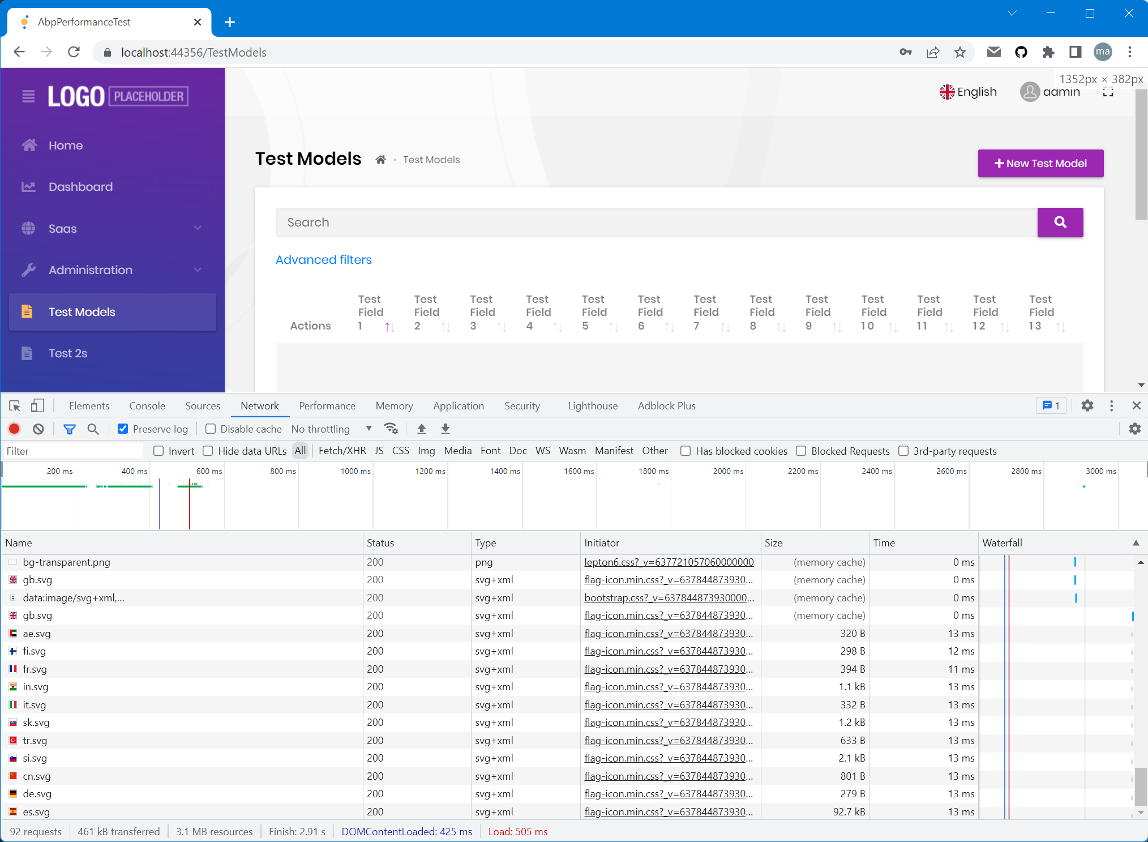Toggle the device toolbar icon
1148x842 pixels.
point(37,405)
